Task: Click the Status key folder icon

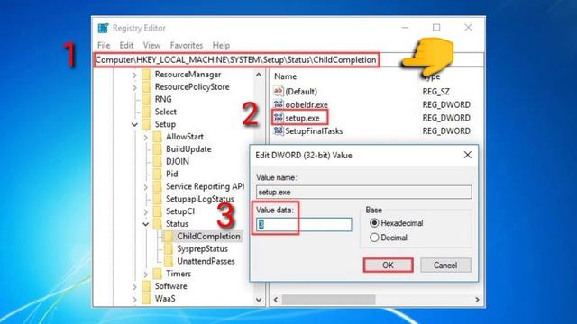Action: point(158,224)
